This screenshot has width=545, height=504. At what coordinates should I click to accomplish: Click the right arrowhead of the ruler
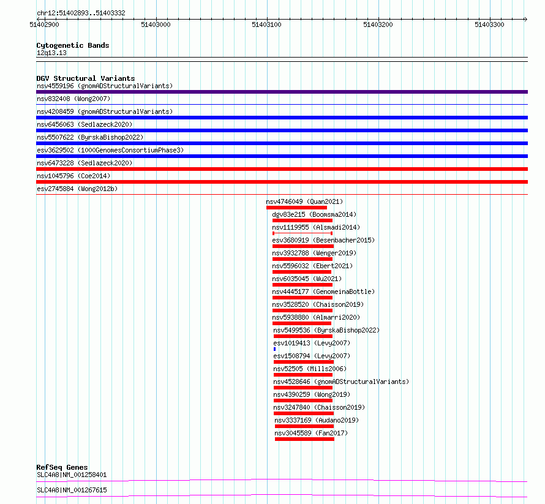tap(525, 20)
